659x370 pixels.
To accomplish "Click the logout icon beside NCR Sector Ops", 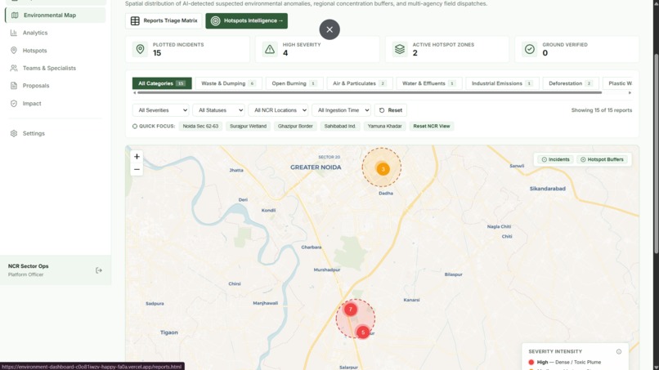I will pyautogui.click(x=99, y=270).
